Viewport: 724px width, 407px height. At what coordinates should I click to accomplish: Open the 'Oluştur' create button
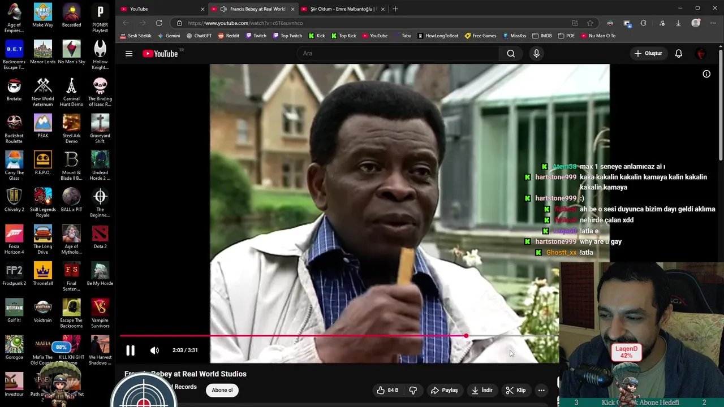click(648, 54)
